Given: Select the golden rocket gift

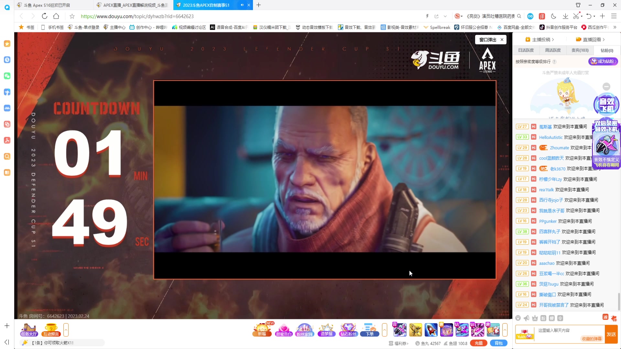Looking at the screenshot, I should [415, 330].
